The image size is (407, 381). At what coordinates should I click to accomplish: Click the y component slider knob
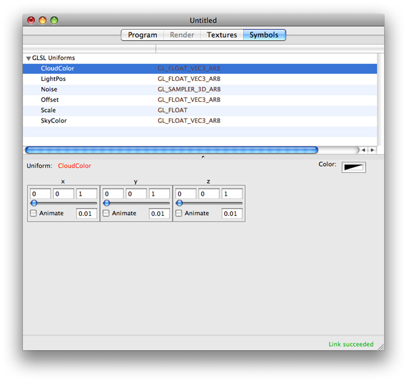point(107,203)
